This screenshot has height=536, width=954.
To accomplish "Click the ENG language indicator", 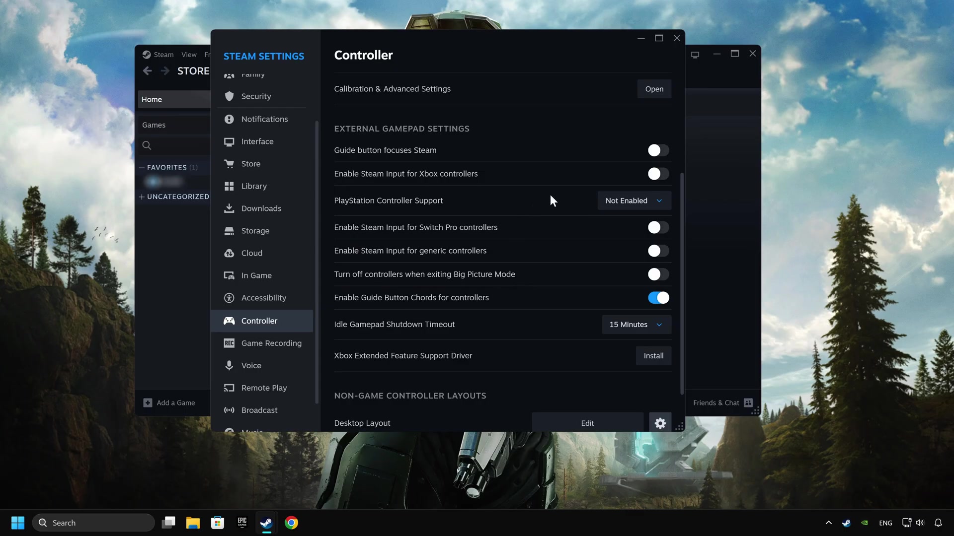I will pyautogui.click(x=885, y=523).
